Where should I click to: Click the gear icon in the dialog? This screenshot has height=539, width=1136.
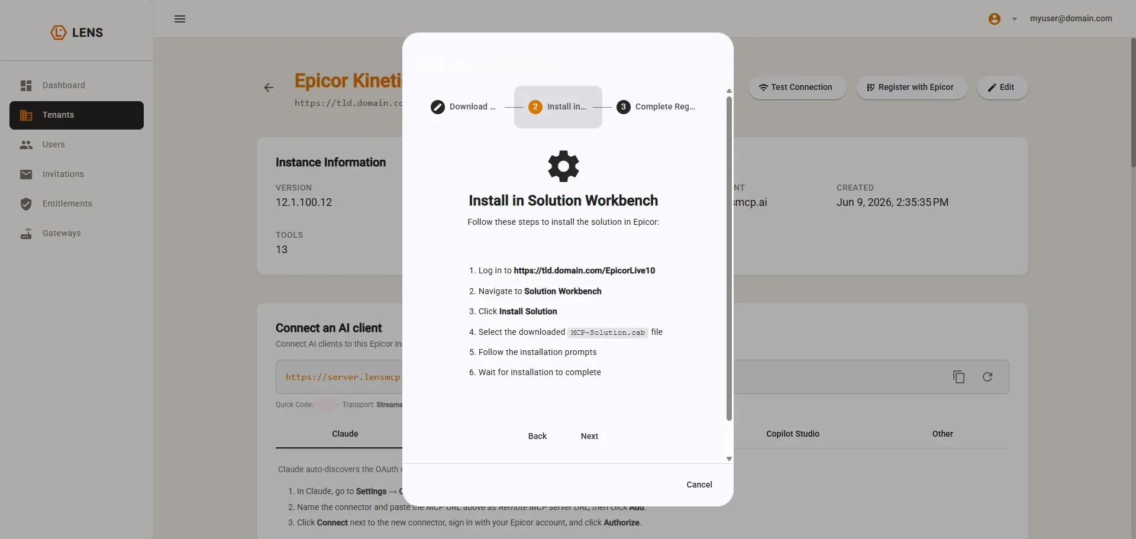point(563,166)
